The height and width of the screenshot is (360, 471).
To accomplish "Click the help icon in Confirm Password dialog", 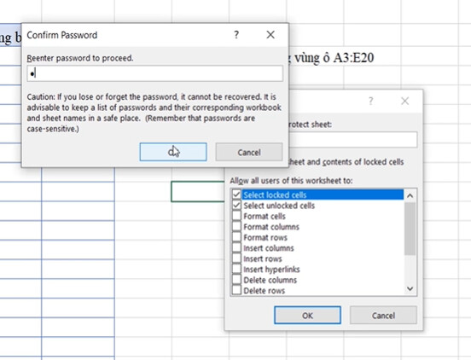I will coord(236,35).
